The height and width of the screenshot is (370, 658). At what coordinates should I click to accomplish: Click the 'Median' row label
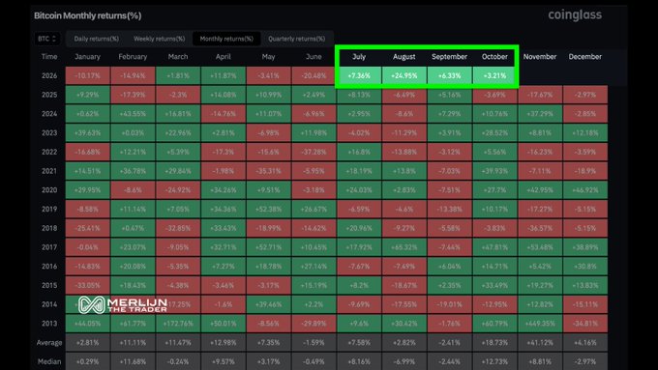49,361
